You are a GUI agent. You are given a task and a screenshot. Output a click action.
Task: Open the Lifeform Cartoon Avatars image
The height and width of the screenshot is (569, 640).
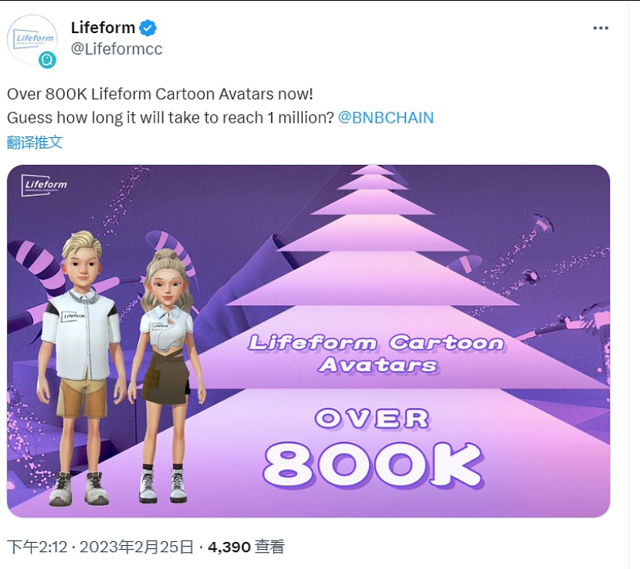(309, 341)
